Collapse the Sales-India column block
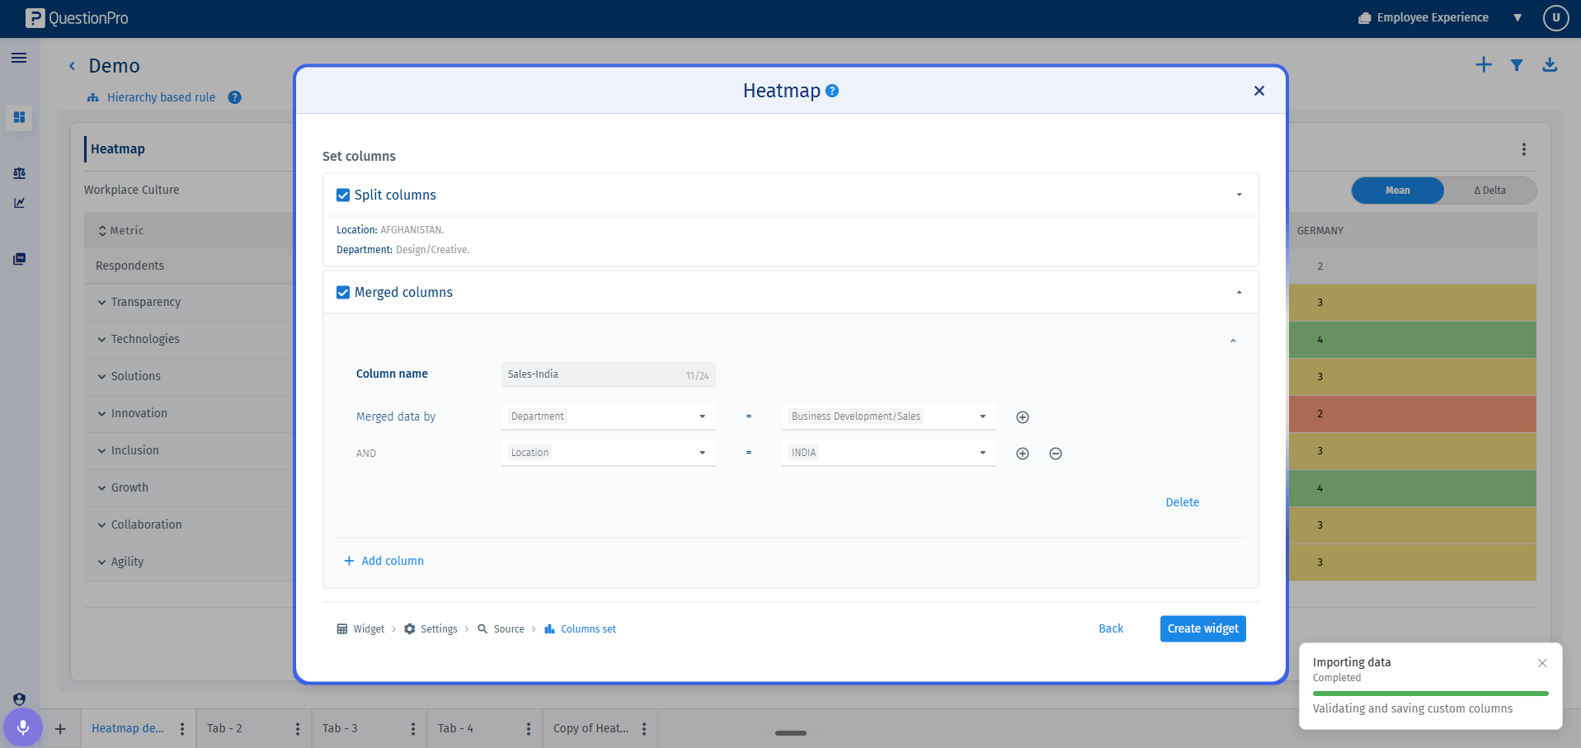Viewport: 1581px width, 748px height. click(x=1233, y=341)
